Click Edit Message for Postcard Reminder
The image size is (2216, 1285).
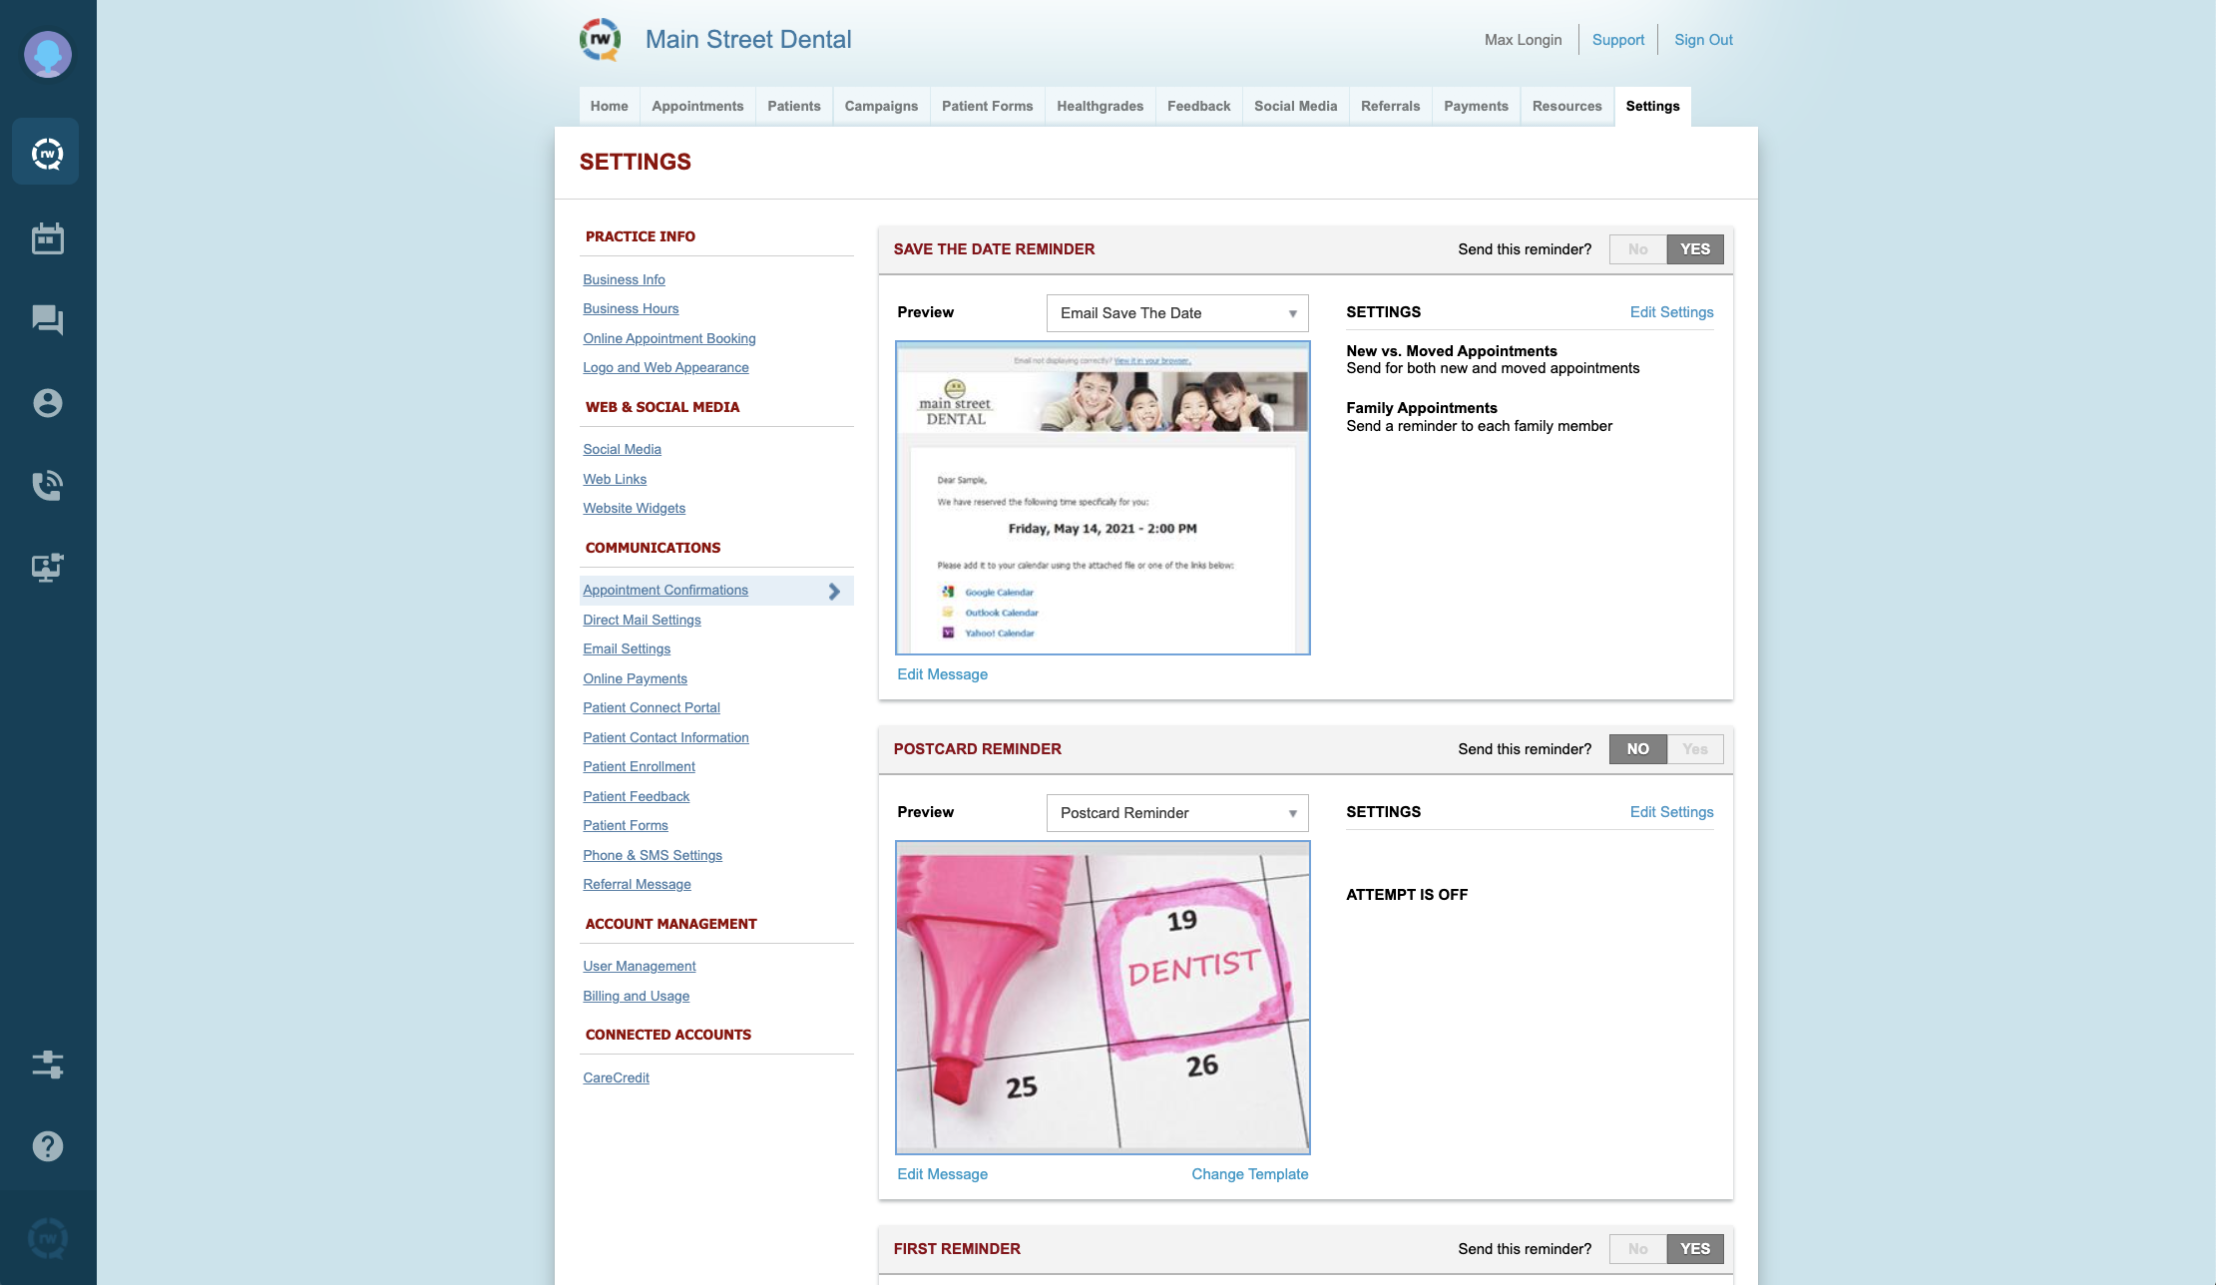point(942,1173)
